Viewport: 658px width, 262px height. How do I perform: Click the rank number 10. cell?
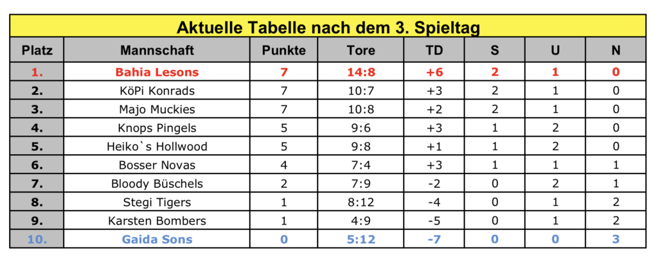[x=37, y=240]
